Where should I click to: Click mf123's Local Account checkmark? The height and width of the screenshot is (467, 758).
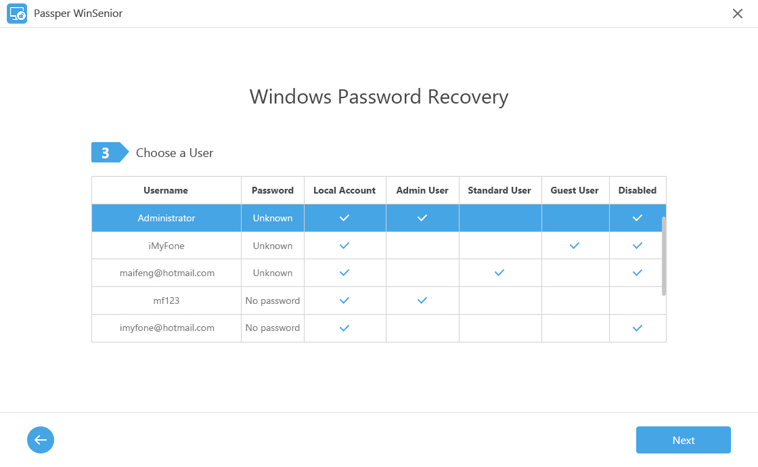click(x=344, y=301)
